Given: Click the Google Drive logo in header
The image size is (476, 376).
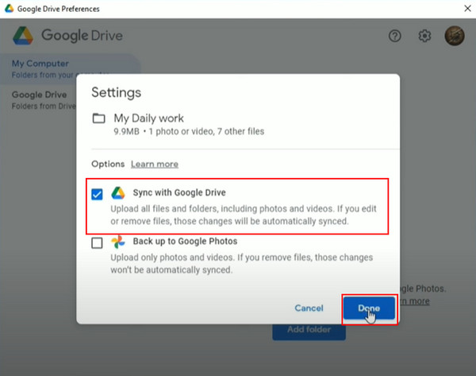Looking at the screenshot, I should click(x=23, y=36).
